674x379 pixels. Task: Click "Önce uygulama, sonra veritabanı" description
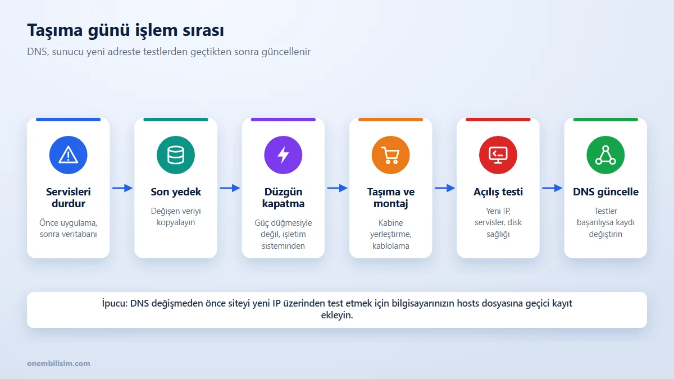pos(69,229)
